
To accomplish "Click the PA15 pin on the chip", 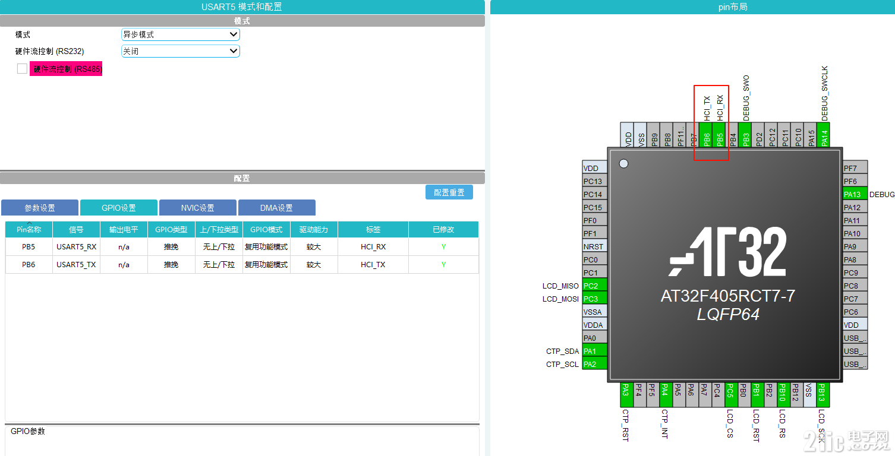I will (x=811, y=135).
